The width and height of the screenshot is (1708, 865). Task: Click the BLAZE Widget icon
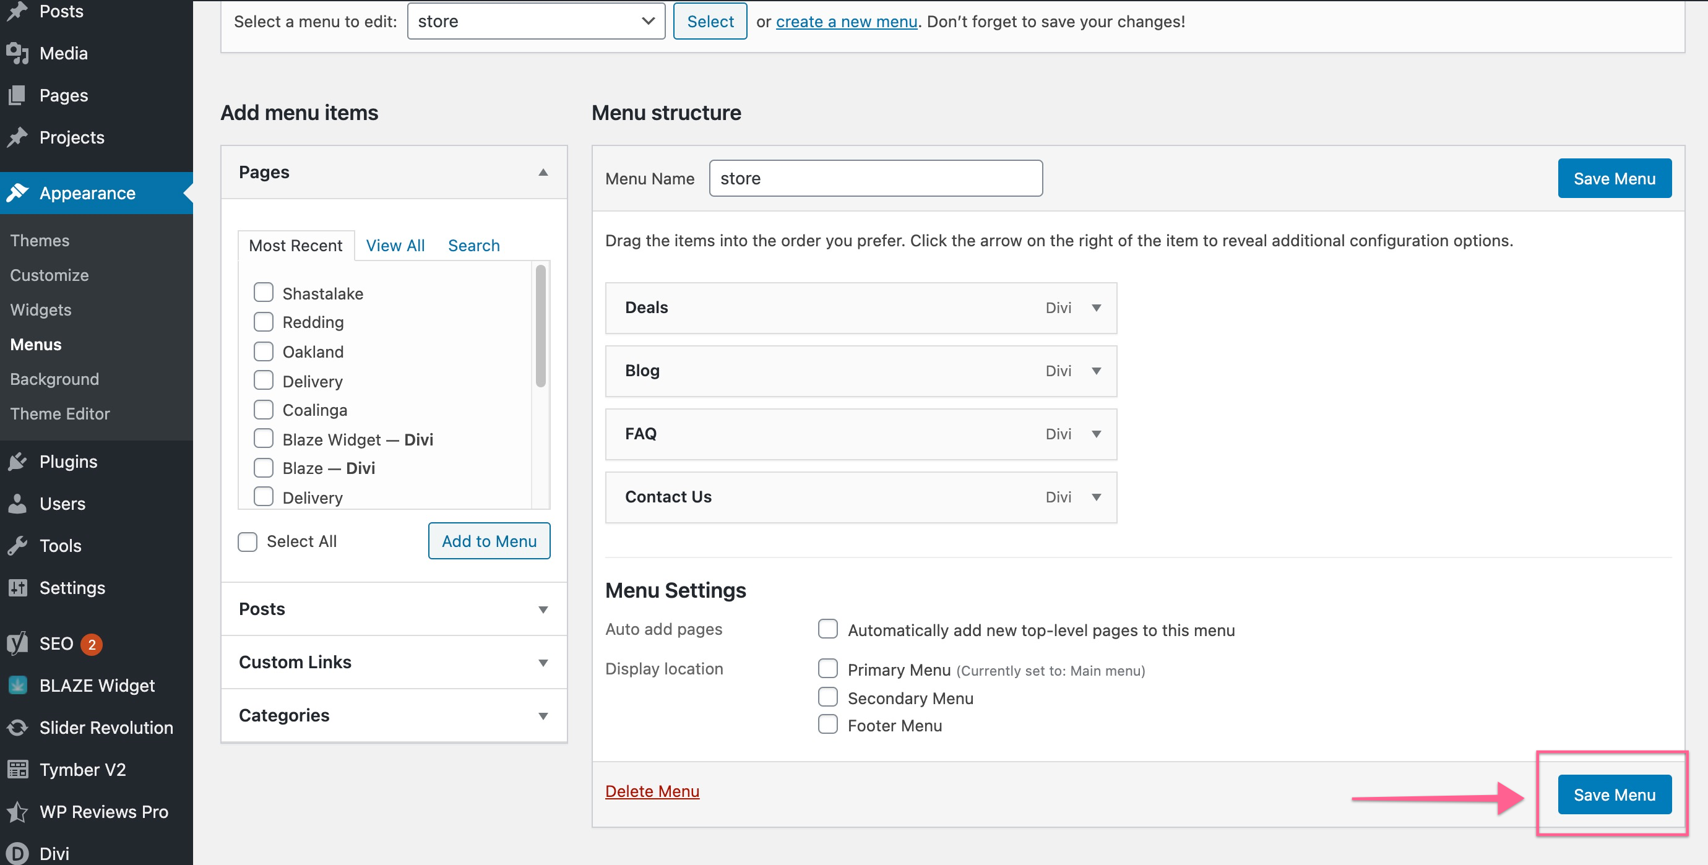(17, 686)
